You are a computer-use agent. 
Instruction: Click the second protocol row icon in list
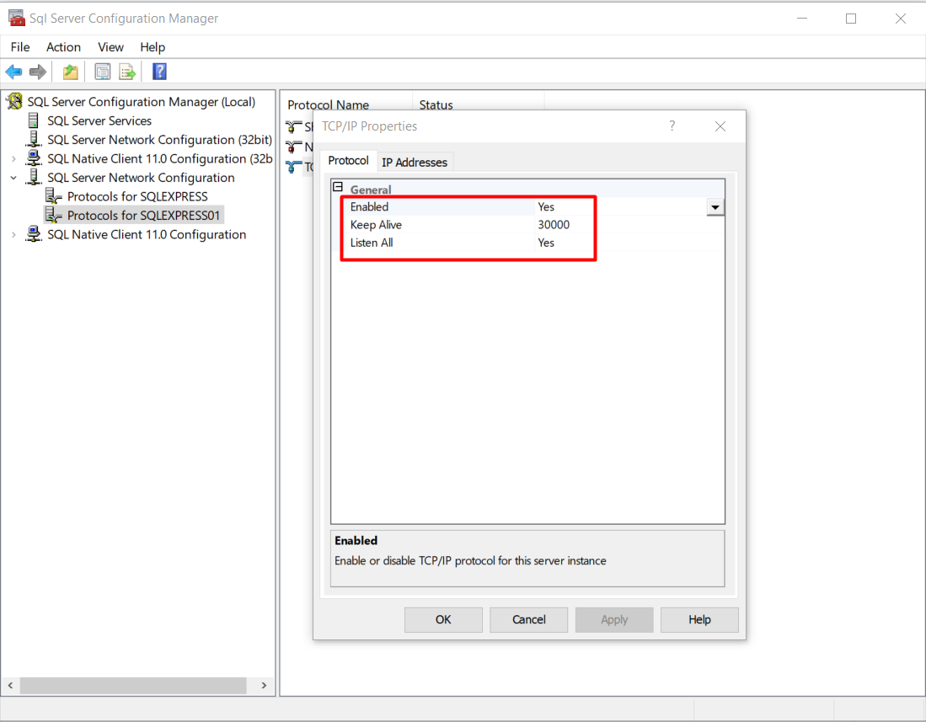pos(293,147)
